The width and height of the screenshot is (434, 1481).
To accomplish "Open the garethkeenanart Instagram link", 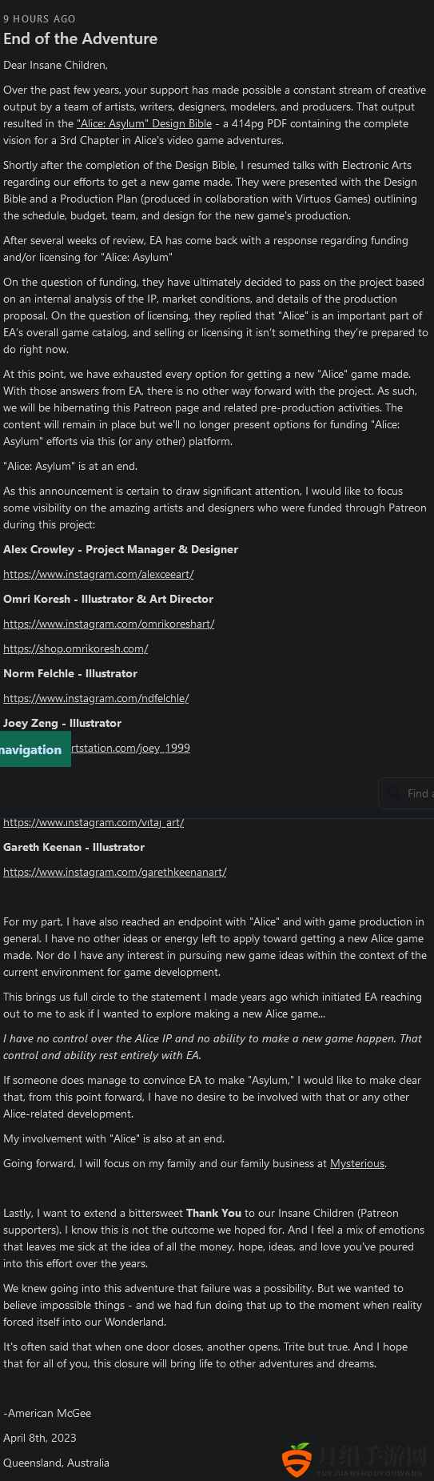I will [x=115, y=872].
